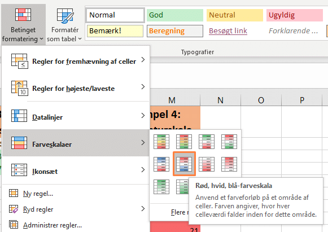Apply the Normal cell style
Image resolution: width=328 pixels, height=232 pixels.
pyautogui.click(x=115, y=15)
